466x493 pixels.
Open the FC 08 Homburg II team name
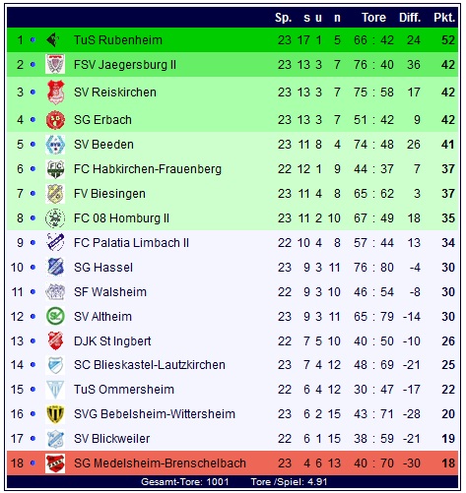[121, 218]
